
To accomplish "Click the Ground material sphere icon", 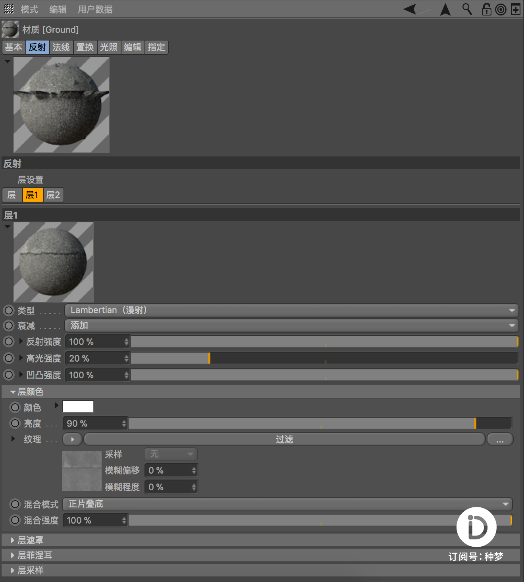I will pyautogui.click(x=10, y=29).
